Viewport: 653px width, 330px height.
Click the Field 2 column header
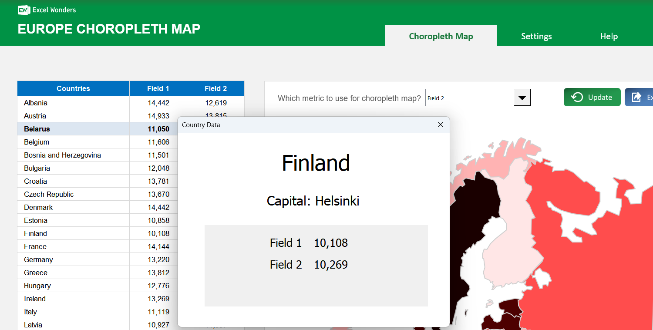pyautogui.click(x=215, y=88)
